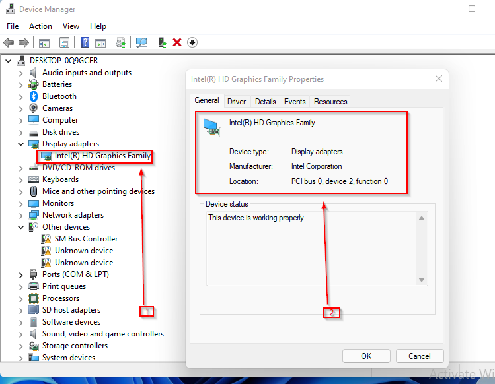
Task: Click the Mice and other pointing devices icon
Action: [34, 191]
